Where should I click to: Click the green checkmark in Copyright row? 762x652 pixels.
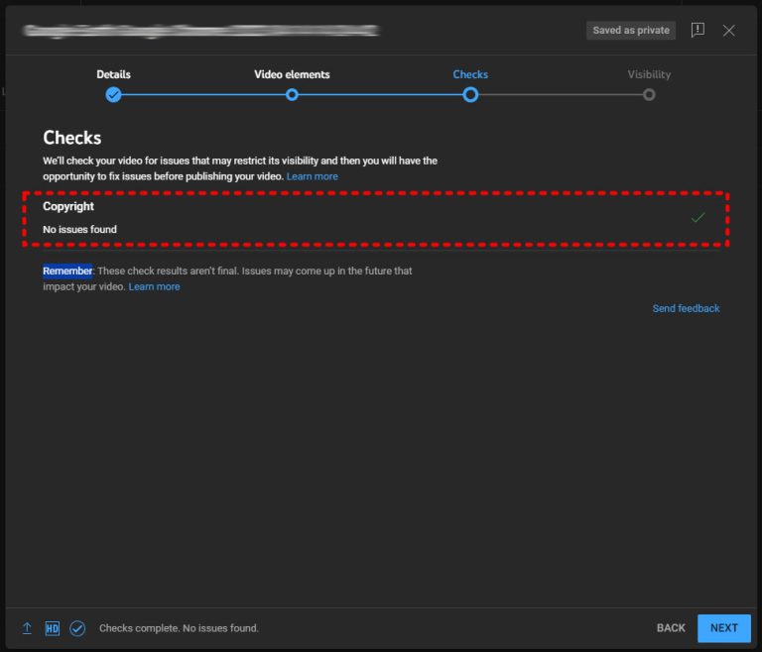698,217
